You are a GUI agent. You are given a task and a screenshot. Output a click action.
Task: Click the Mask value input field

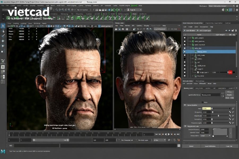206,108
